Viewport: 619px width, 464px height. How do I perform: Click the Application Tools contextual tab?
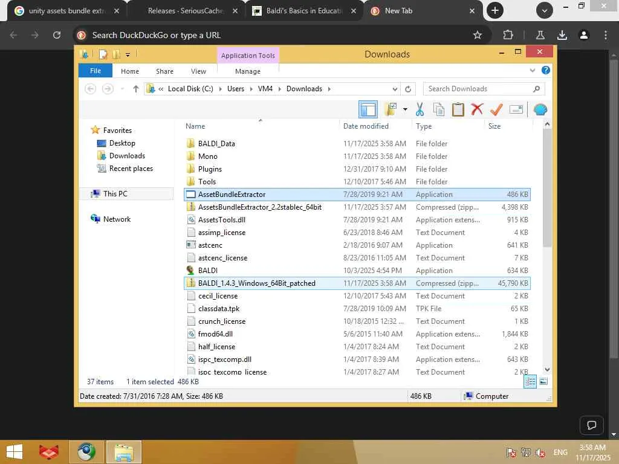248,56
